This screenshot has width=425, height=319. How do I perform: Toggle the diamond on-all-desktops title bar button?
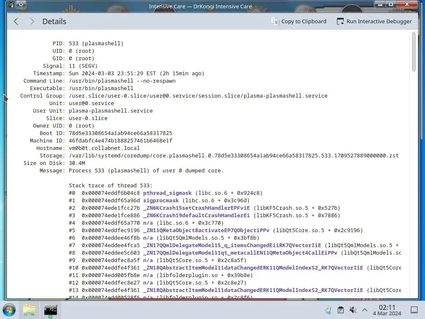21,4
